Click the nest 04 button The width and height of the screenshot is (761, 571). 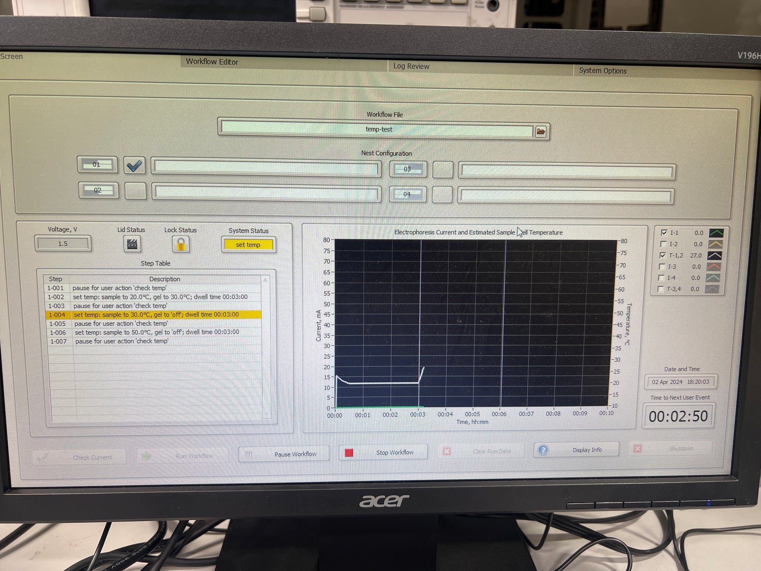407,194
